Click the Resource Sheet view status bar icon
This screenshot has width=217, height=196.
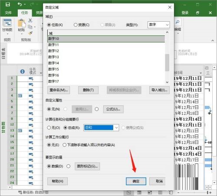(x=160, y=193)
